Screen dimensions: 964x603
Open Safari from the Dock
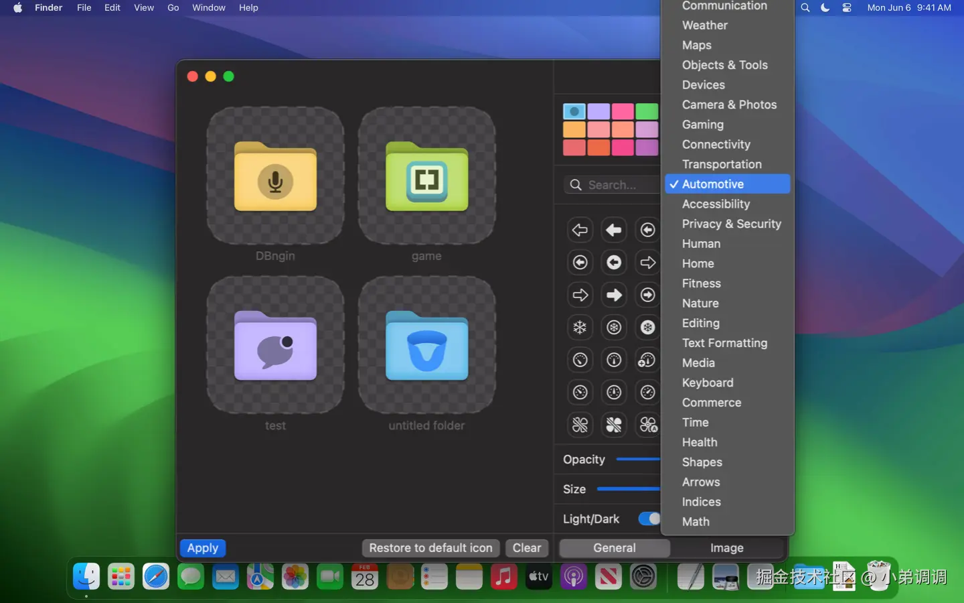(156, 577)
